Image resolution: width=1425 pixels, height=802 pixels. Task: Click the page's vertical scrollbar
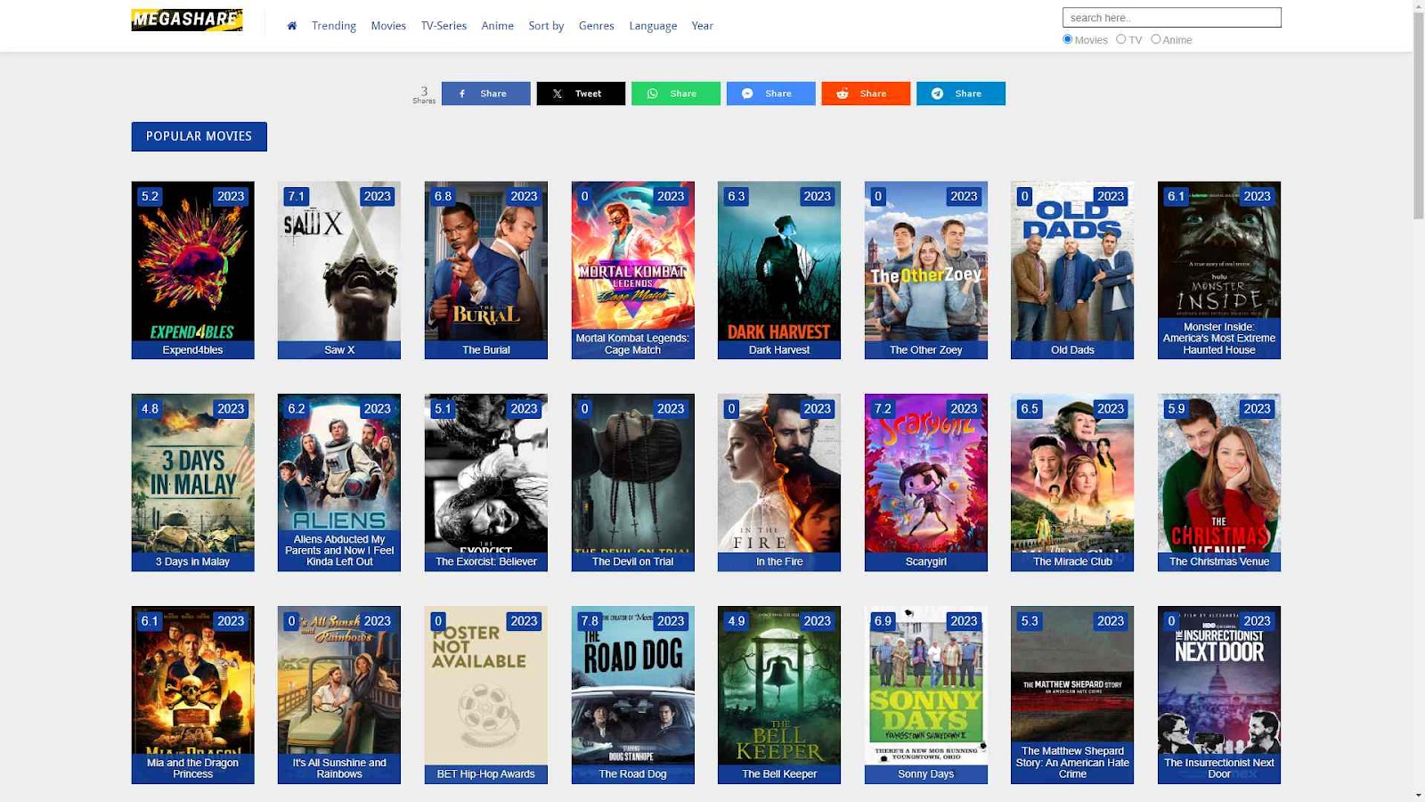(1418, 116)
